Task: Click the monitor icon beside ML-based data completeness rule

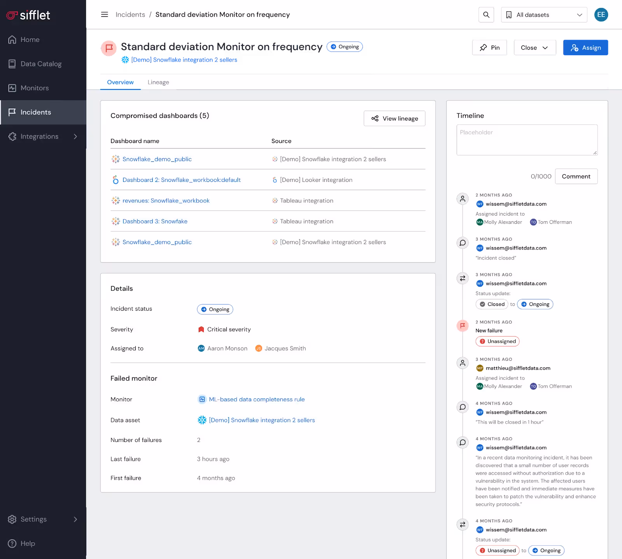Action: coord(202,399)
